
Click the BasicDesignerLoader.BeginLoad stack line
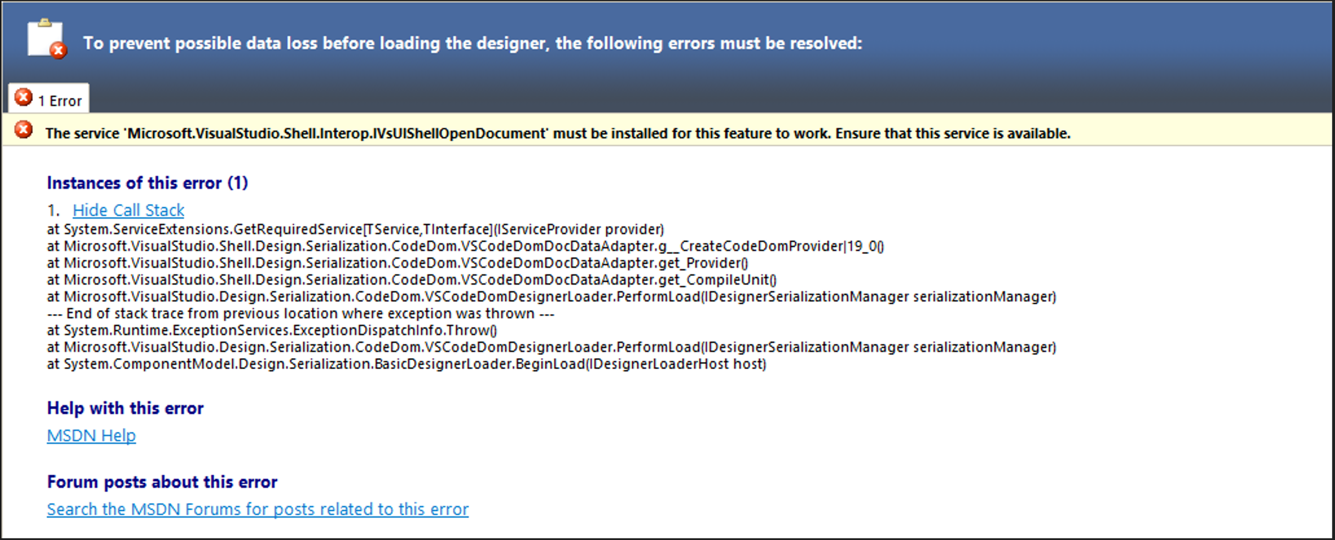click(x=407, y=364)
